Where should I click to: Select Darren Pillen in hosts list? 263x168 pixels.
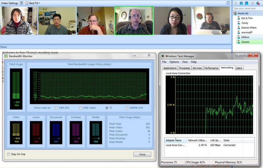249,28
